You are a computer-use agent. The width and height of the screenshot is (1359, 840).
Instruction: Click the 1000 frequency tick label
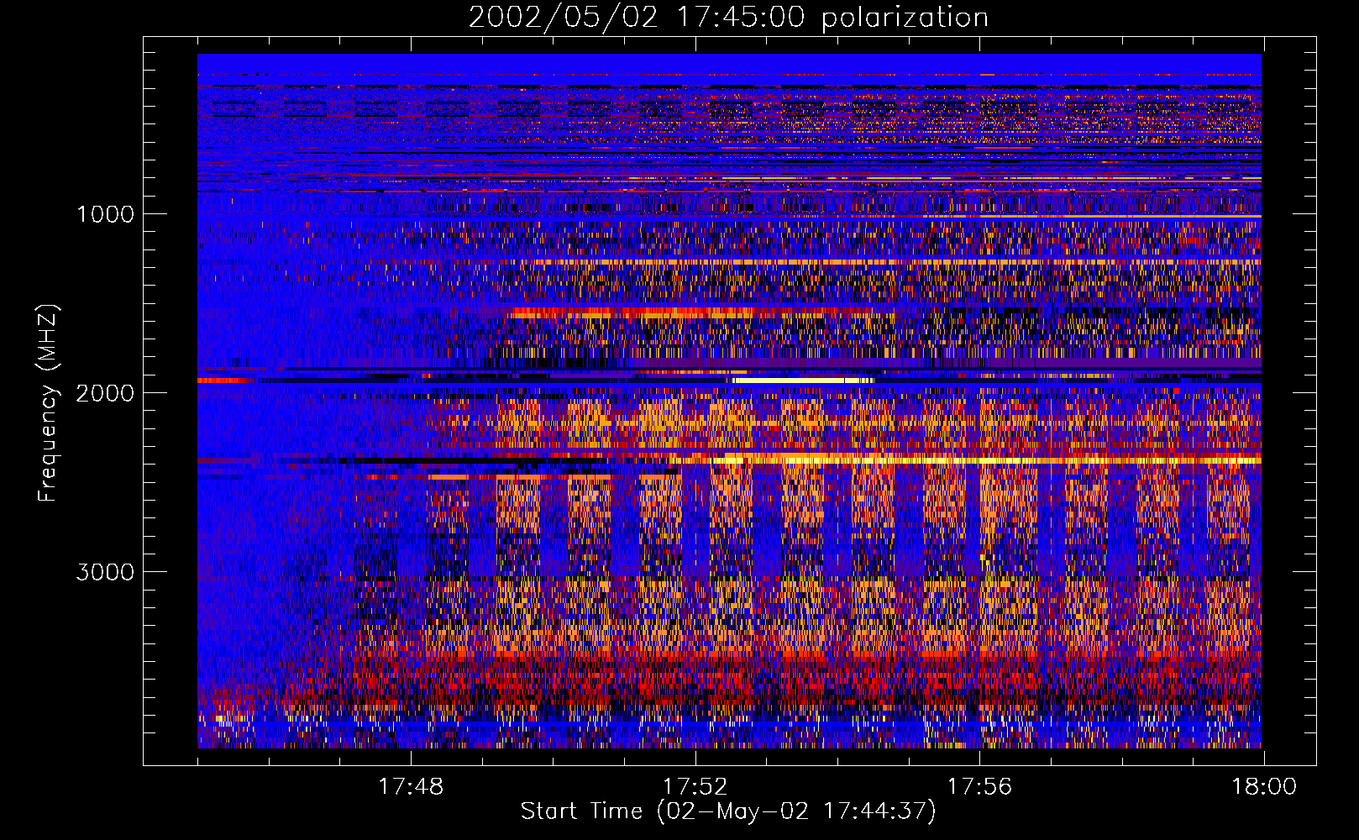point(105,214)
